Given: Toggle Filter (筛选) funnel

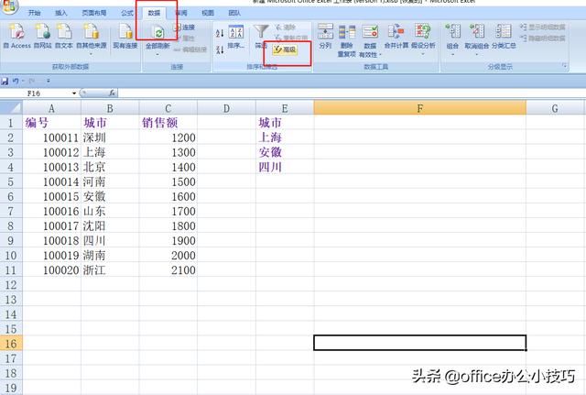Looking at the screenshot, I should click(261, 36).
